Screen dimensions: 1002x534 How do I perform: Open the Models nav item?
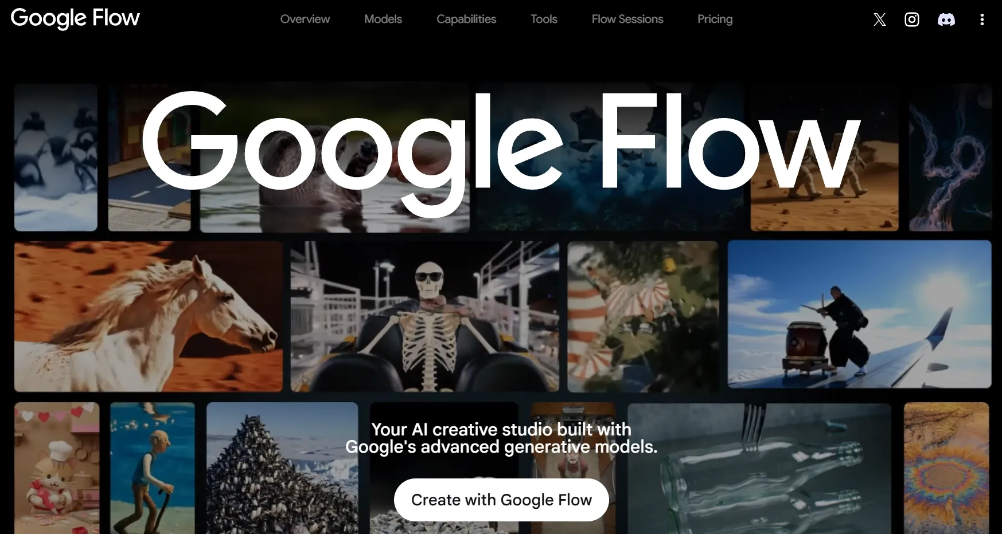383,19
